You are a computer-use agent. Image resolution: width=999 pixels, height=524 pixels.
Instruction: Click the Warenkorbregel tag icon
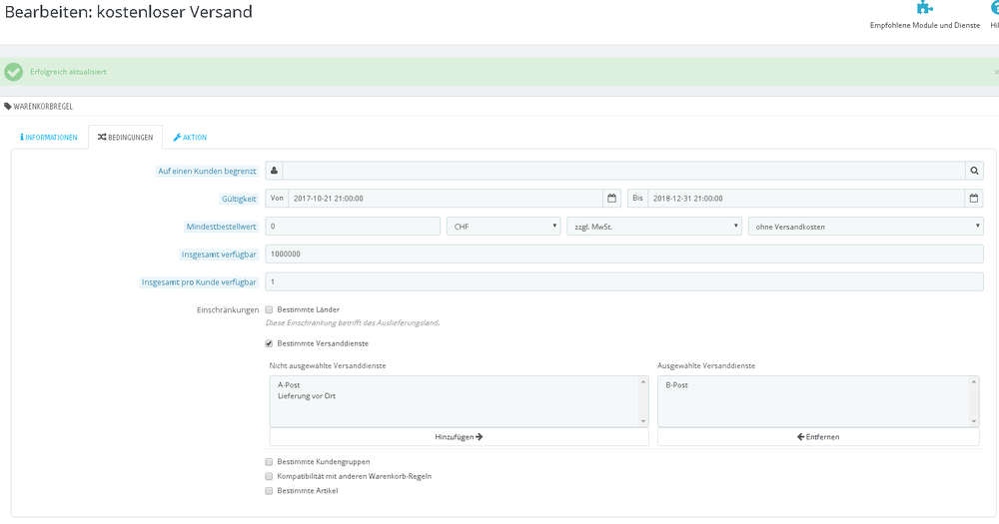8,107
